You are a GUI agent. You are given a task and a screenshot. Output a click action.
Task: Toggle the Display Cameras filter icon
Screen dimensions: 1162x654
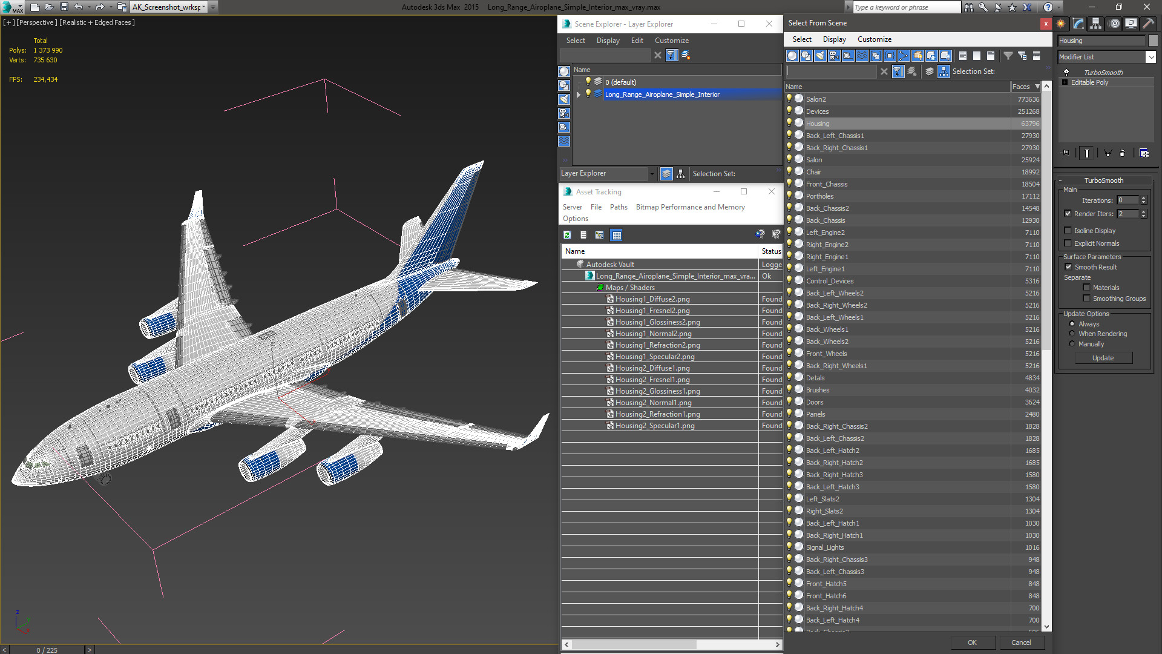point(834,56)
